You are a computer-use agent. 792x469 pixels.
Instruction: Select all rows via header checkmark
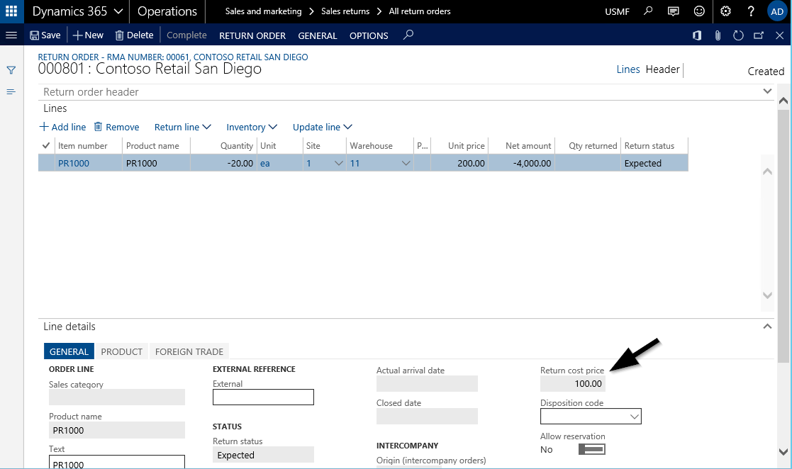(46, 145)
